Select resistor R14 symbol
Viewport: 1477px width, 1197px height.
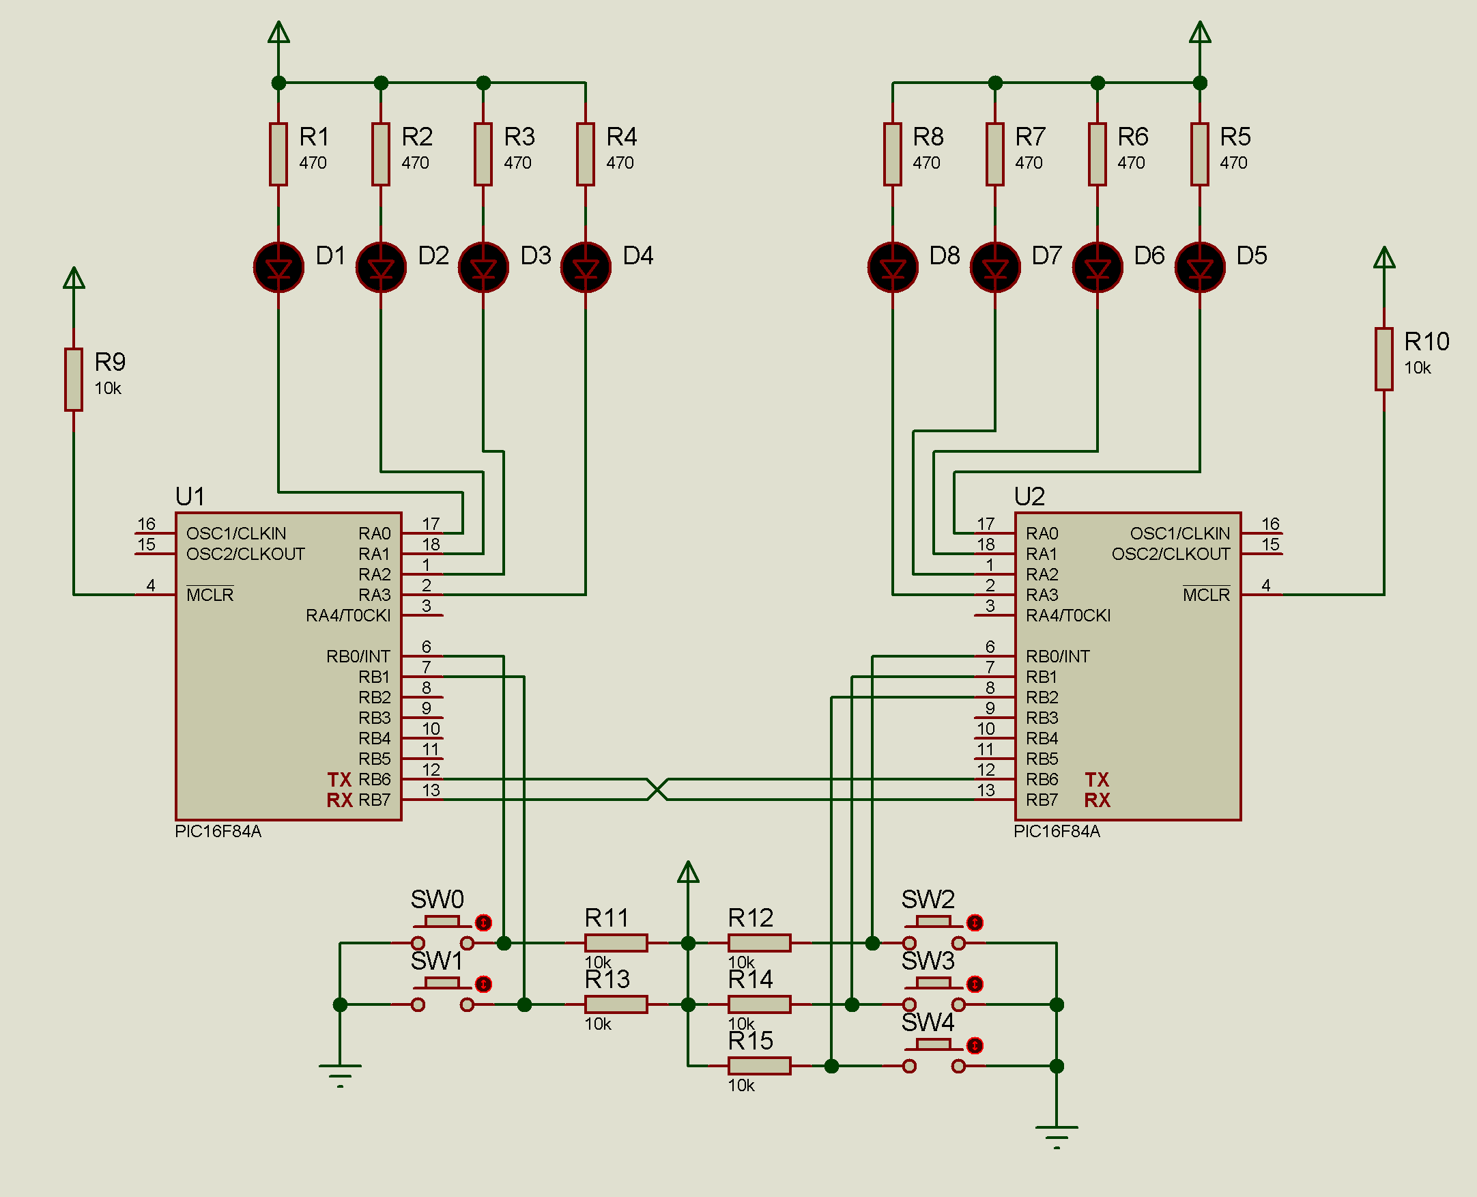(760, 1004)
